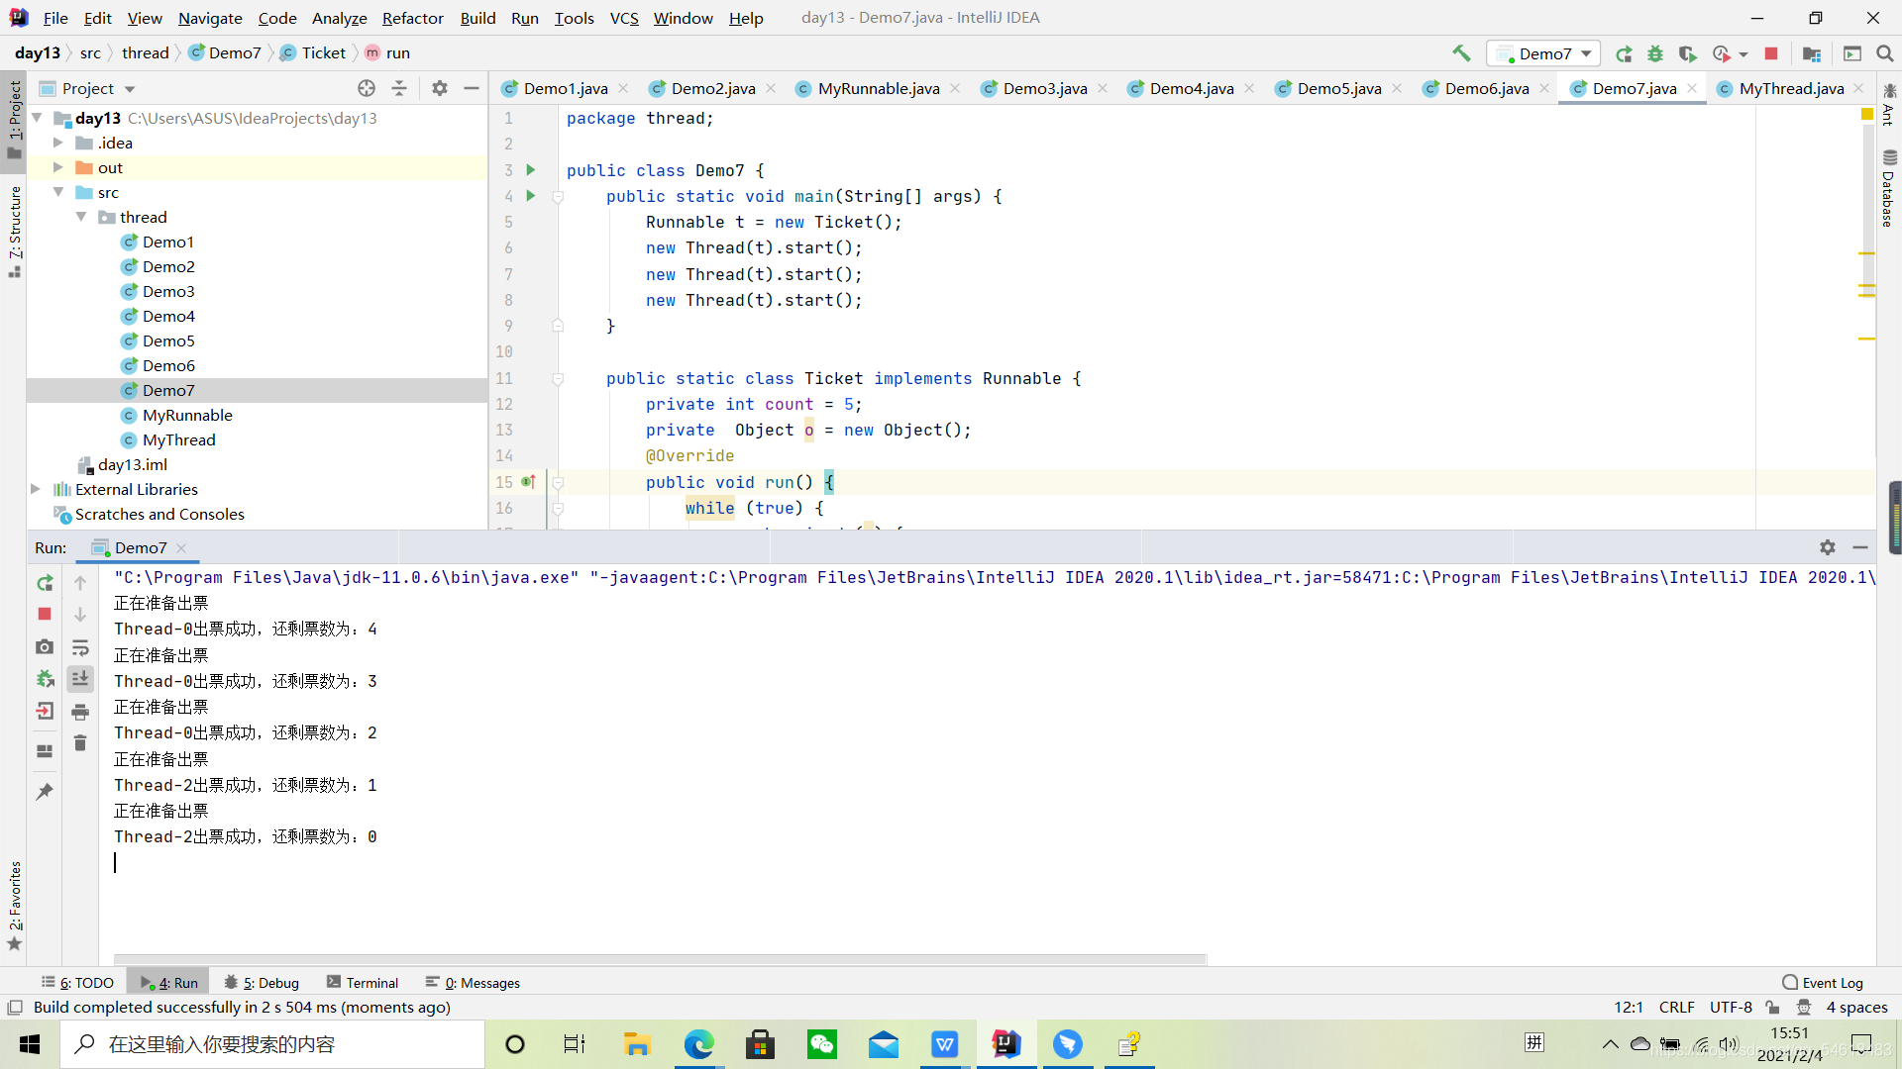Viewport: 1902px width, 1069px height.
Task: Locate the opened file in the Project tree
Action: click(x=367, y=88)
